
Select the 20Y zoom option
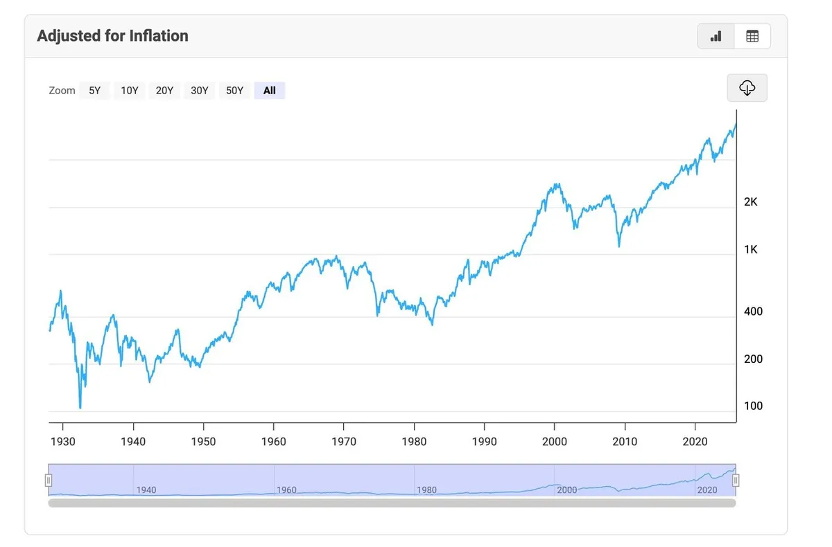point(164,91)
